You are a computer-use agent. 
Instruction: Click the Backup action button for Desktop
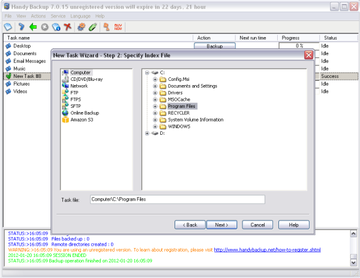click(x=215, y=46)
